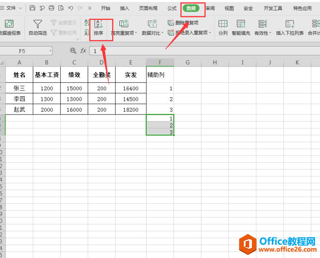Viewport: 320px width, 258px height.
Task: Select header cell 实发
Action: coord(131,74)
